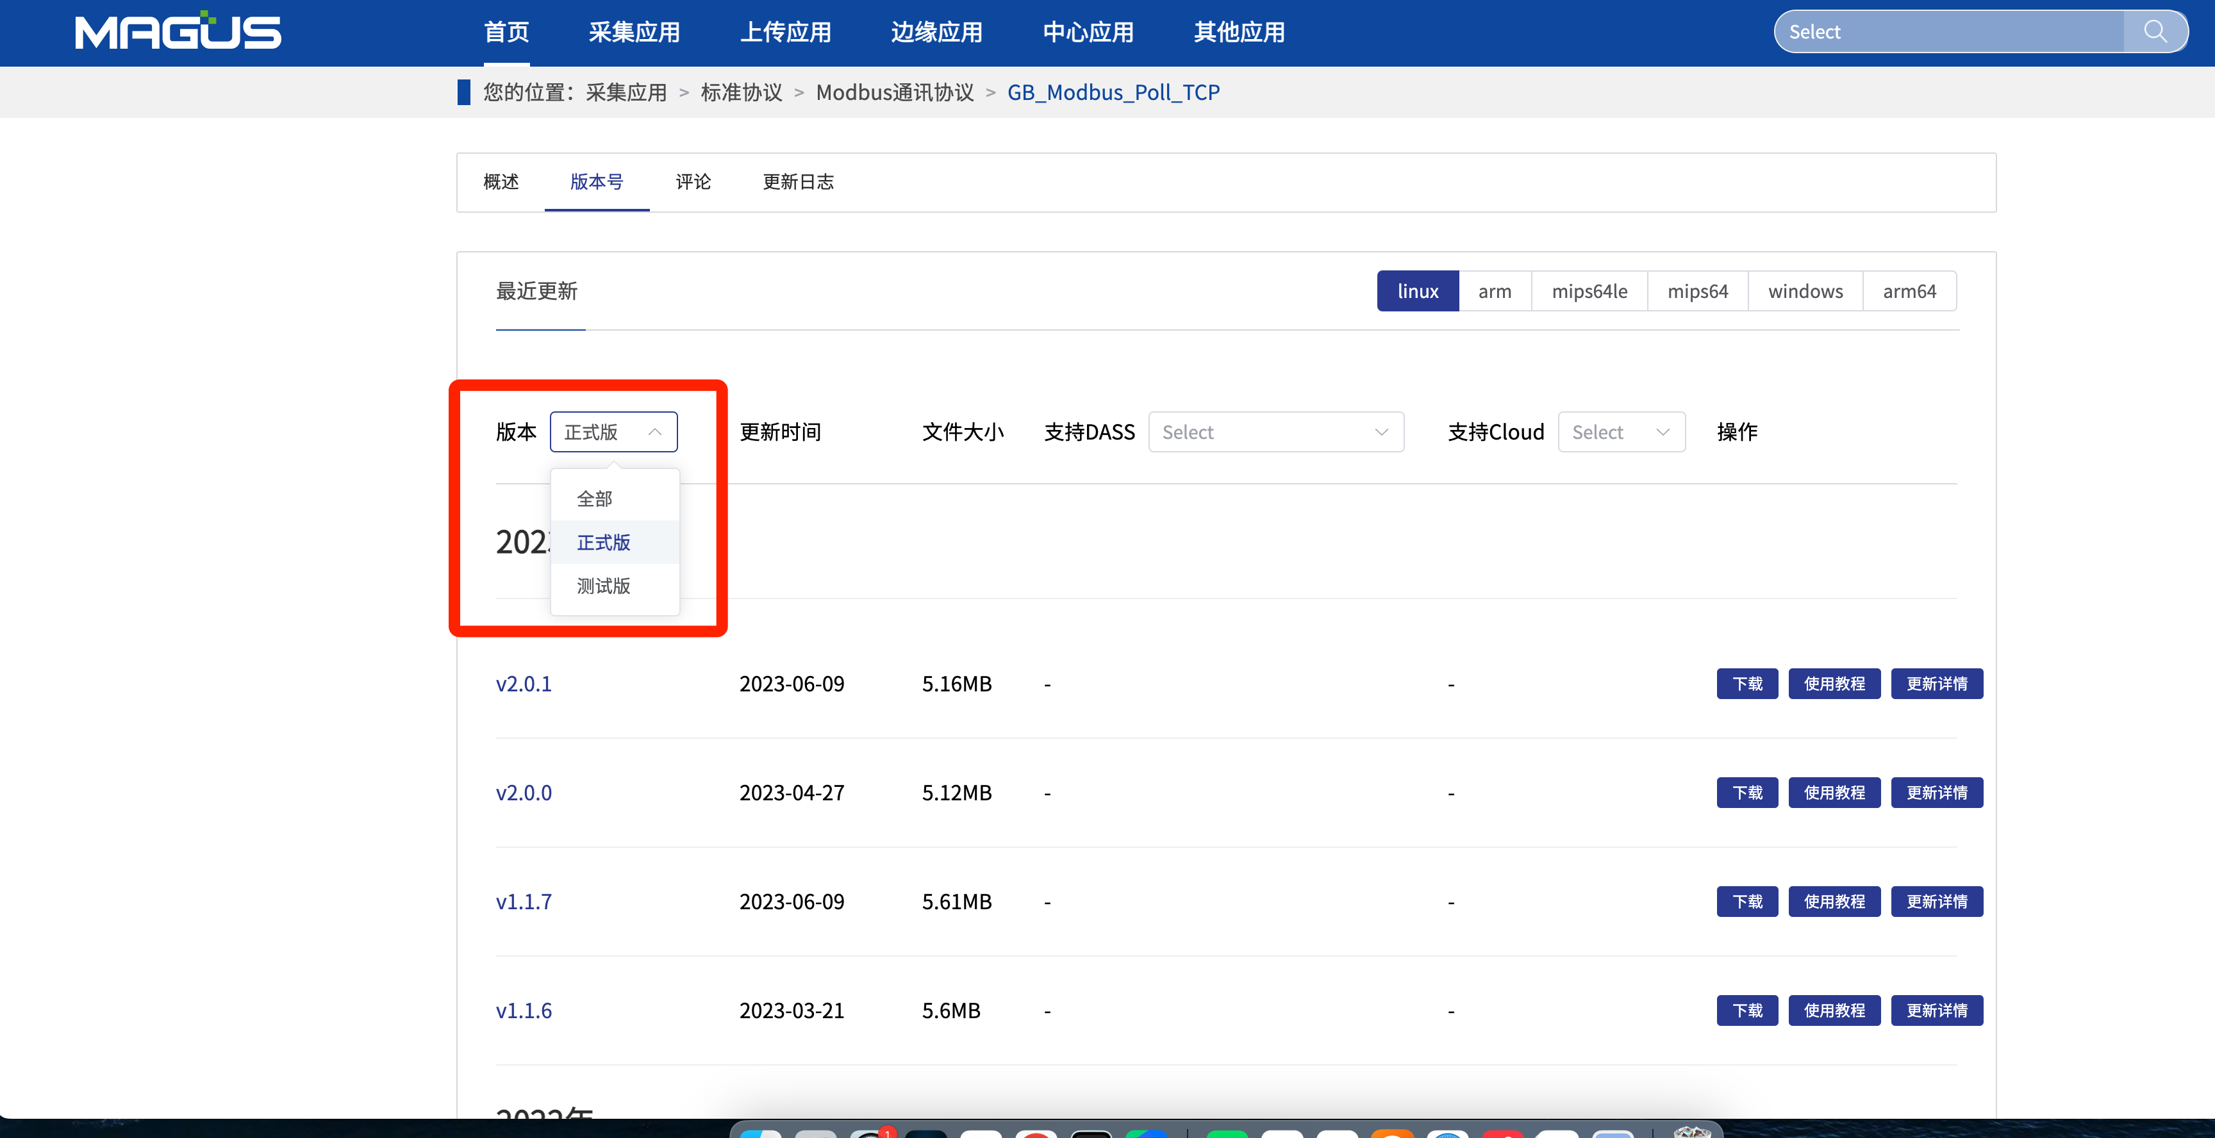Choose 测试版 from version dropdown
The width and height of the screenshot is (2215, 1138).
tap(615, 586)
